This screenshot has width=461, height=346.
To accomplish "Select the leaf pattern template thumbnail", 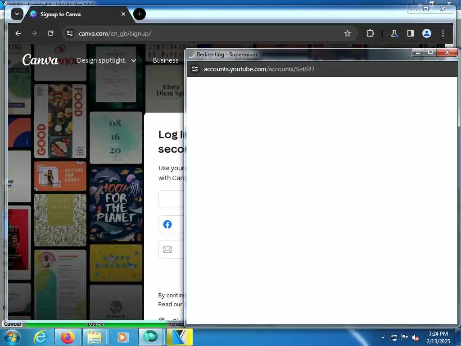I will (60, 220).
